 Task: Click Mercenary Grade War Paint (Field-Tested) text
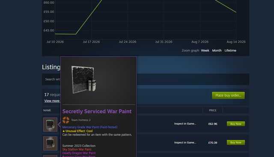[x=90, y=127]
